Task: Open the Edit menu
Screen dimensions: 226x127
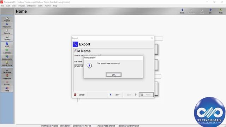Action: [8, 6]
